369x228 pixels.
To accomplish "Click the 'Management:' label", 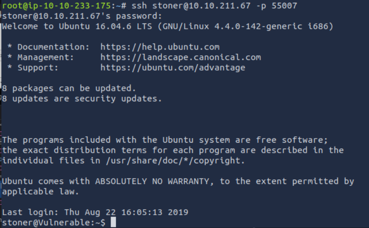I will (45, 57).
